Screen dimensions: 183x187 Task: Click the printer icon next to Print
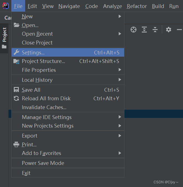(16, 144)
